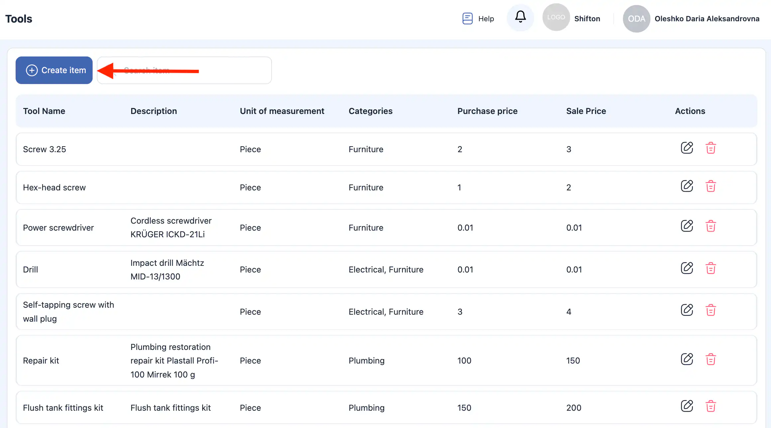Edit the Power screwdriver entry

(687, 226)
